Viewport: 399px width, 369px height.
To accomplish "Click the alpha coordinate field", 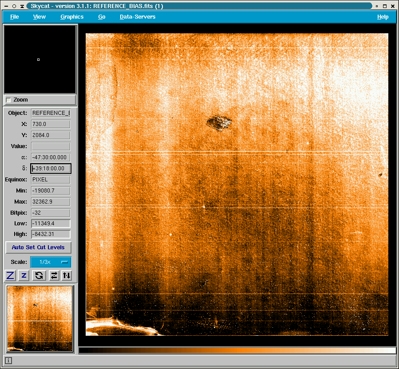I will click(x=51, y=157).
